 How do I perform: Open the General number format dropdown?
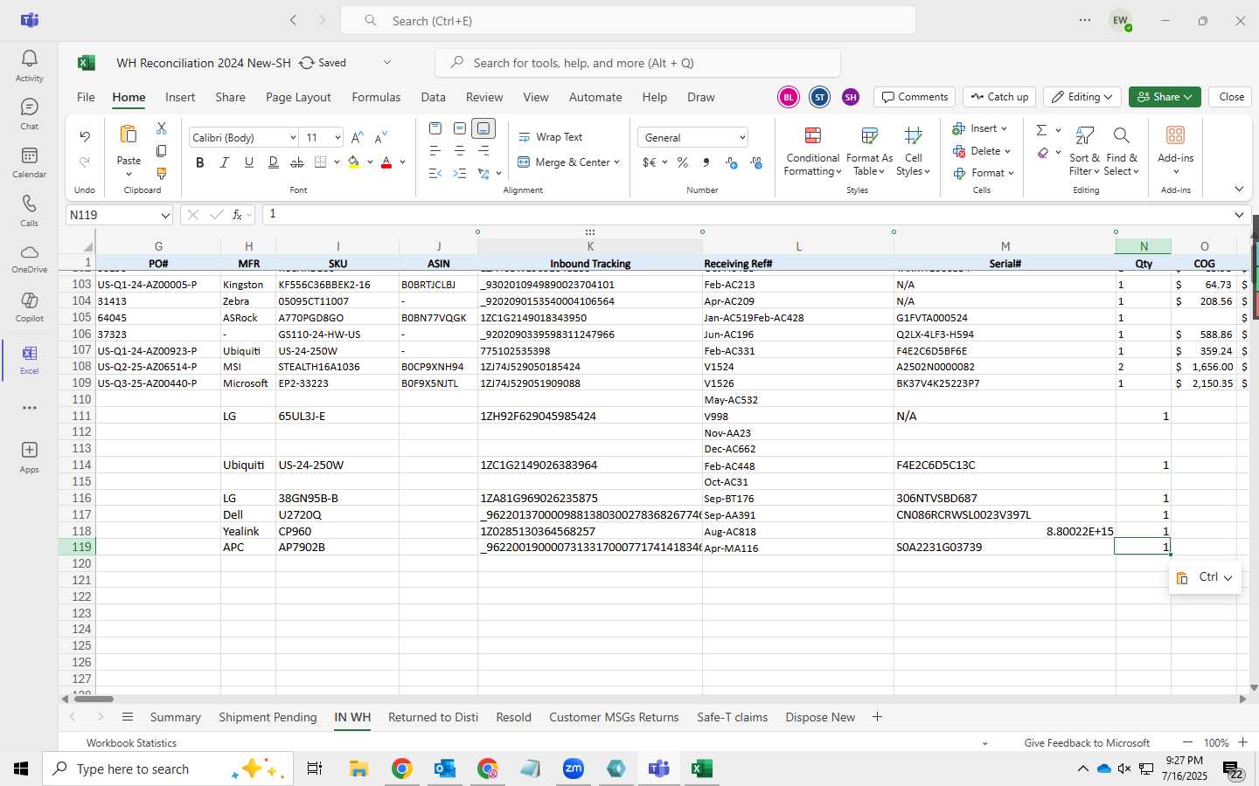coord(742,138)
